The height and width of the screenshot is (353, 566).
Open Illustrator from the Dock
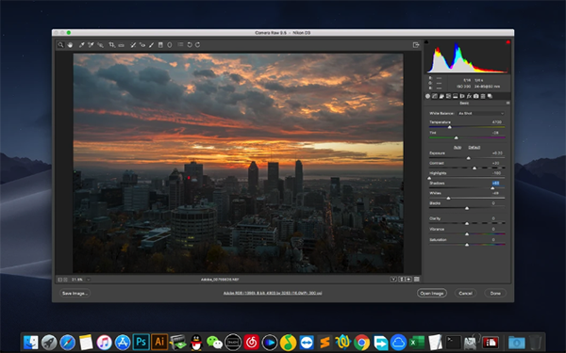pyautogui.click(x=159, y=342)
